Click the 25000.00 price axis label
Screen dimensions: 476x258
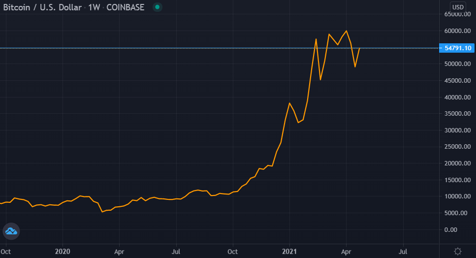(457, 147)
